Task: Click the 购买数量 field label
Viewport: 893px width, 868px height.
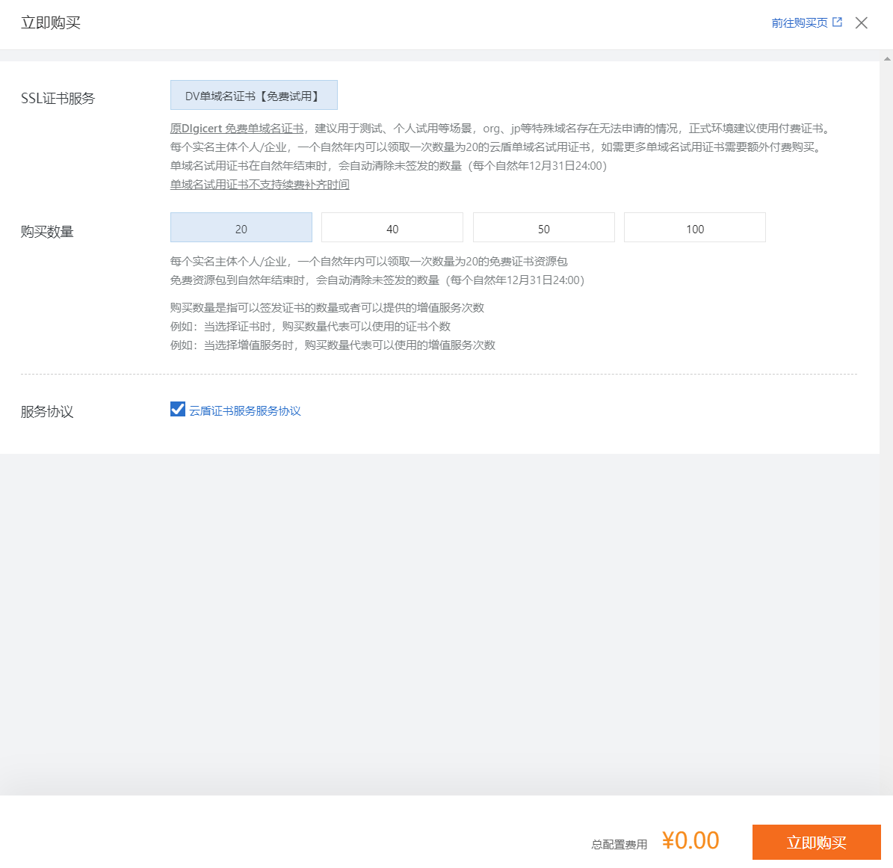Action: tap(47, 232)
